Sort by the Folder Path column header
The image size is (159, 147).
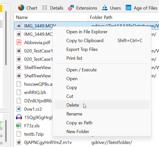tap(101, 17)
